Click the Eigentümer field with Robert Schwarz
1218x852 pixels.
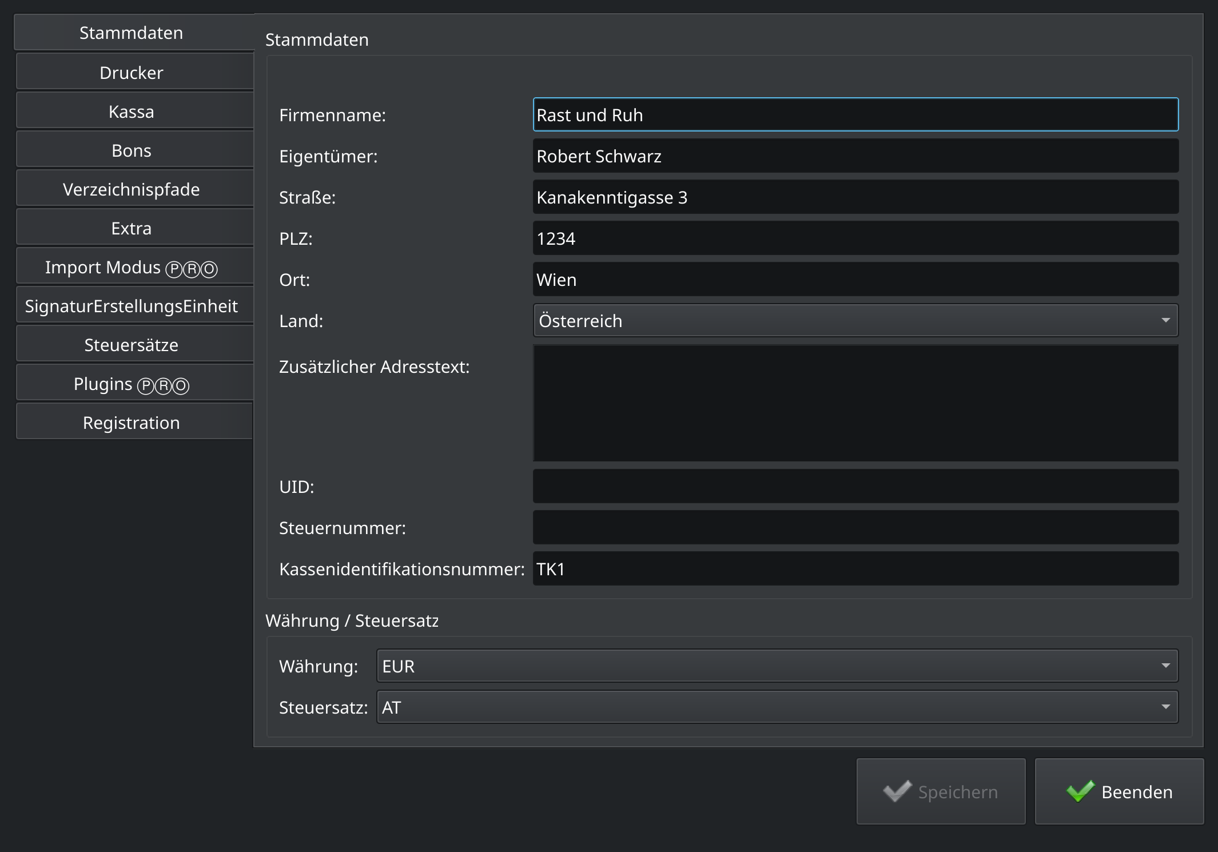(855, 156)
